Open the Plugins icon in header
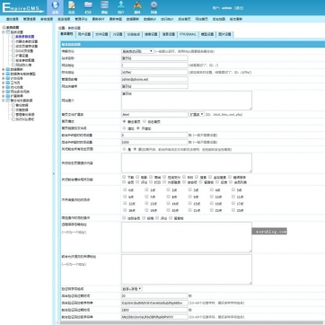 pyautogui.click(x=137, y=7)
